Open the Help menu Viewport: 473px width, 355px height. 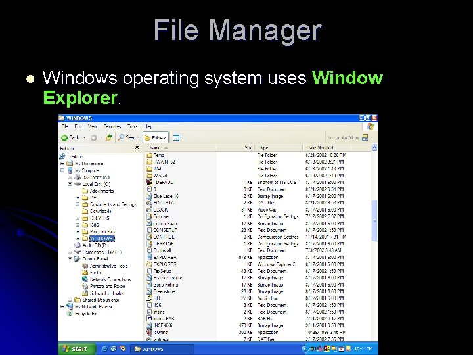(148, 126)
